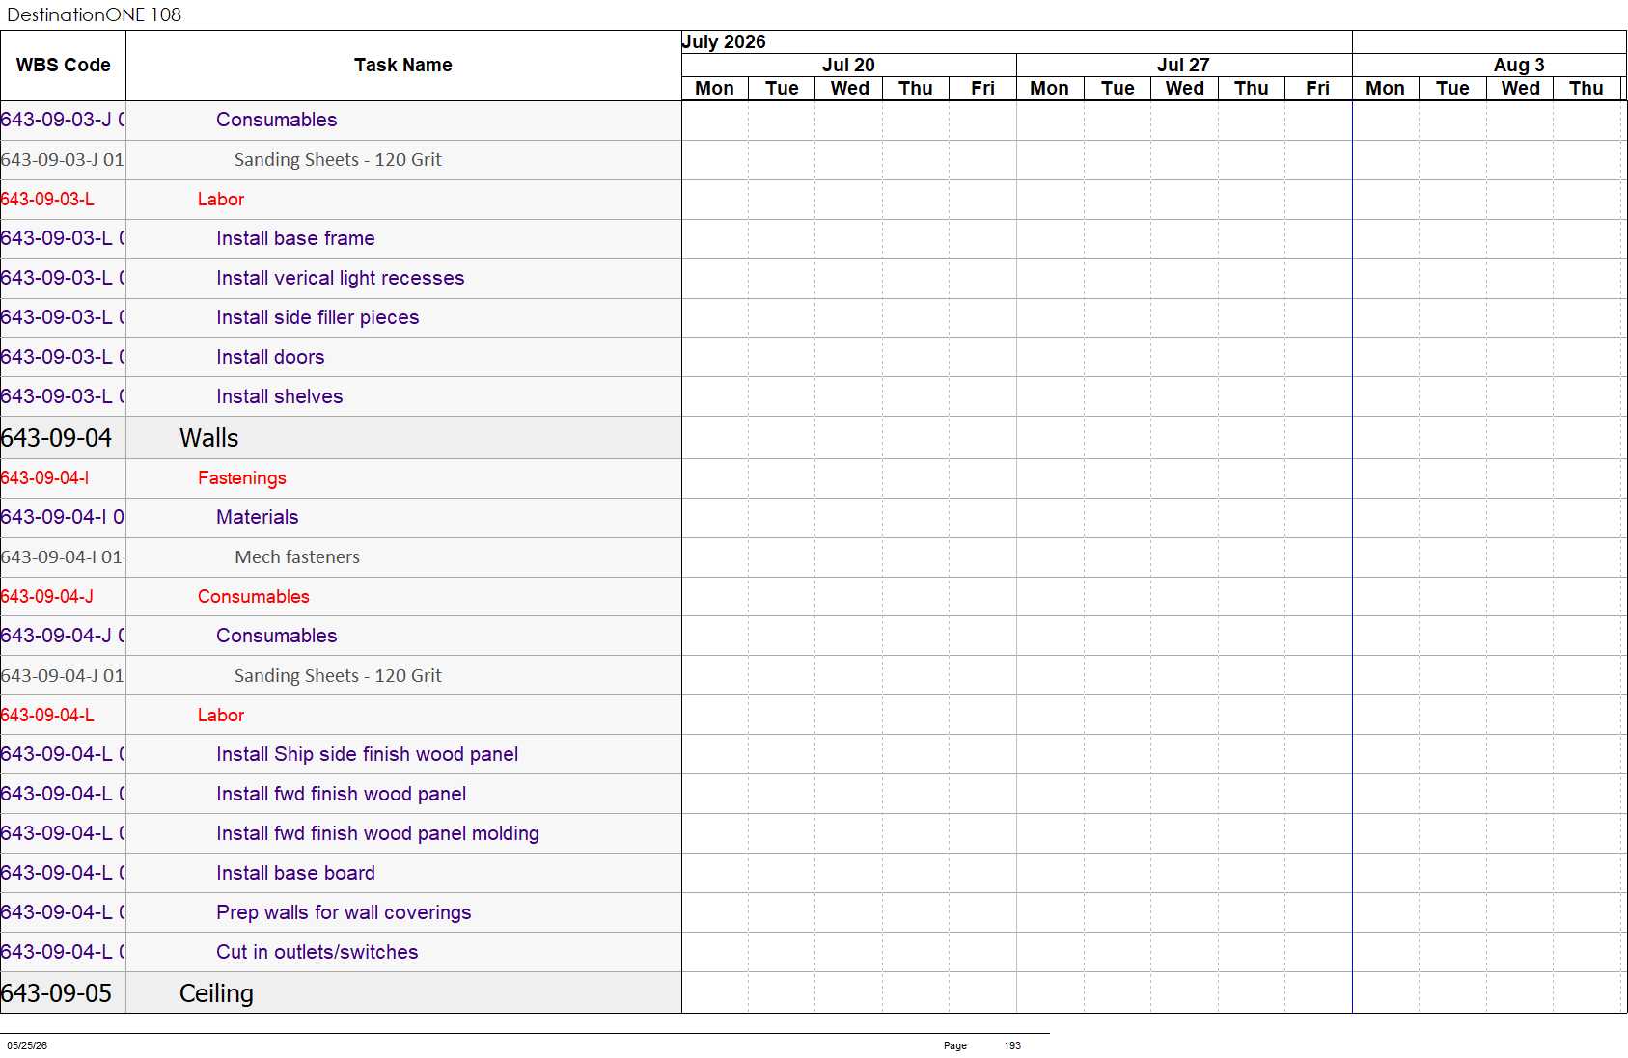The image size is (1628, 1058).
Task: Select Install fwd finish wood panel molding
Action: click(x=377, y=833)
